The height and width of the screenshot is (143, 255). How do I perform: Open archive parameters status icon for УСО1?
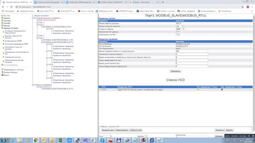[x=222, y=89]
